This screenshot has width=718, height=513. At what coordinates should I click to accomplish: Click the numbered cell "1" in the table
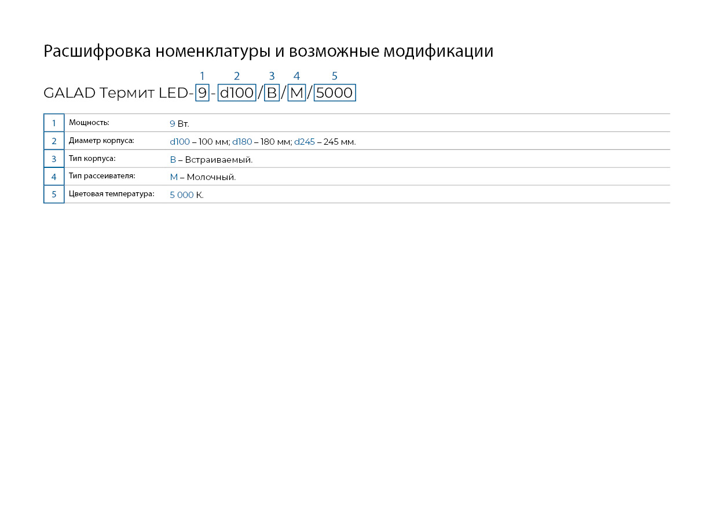pyautogui.click(x=54, y=123)
